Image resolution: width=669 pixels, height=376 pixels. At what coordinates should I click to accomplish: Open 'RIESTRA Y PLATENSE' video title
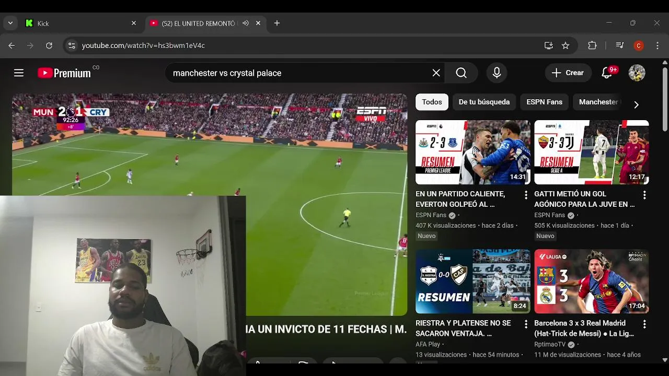coord(463,328)
